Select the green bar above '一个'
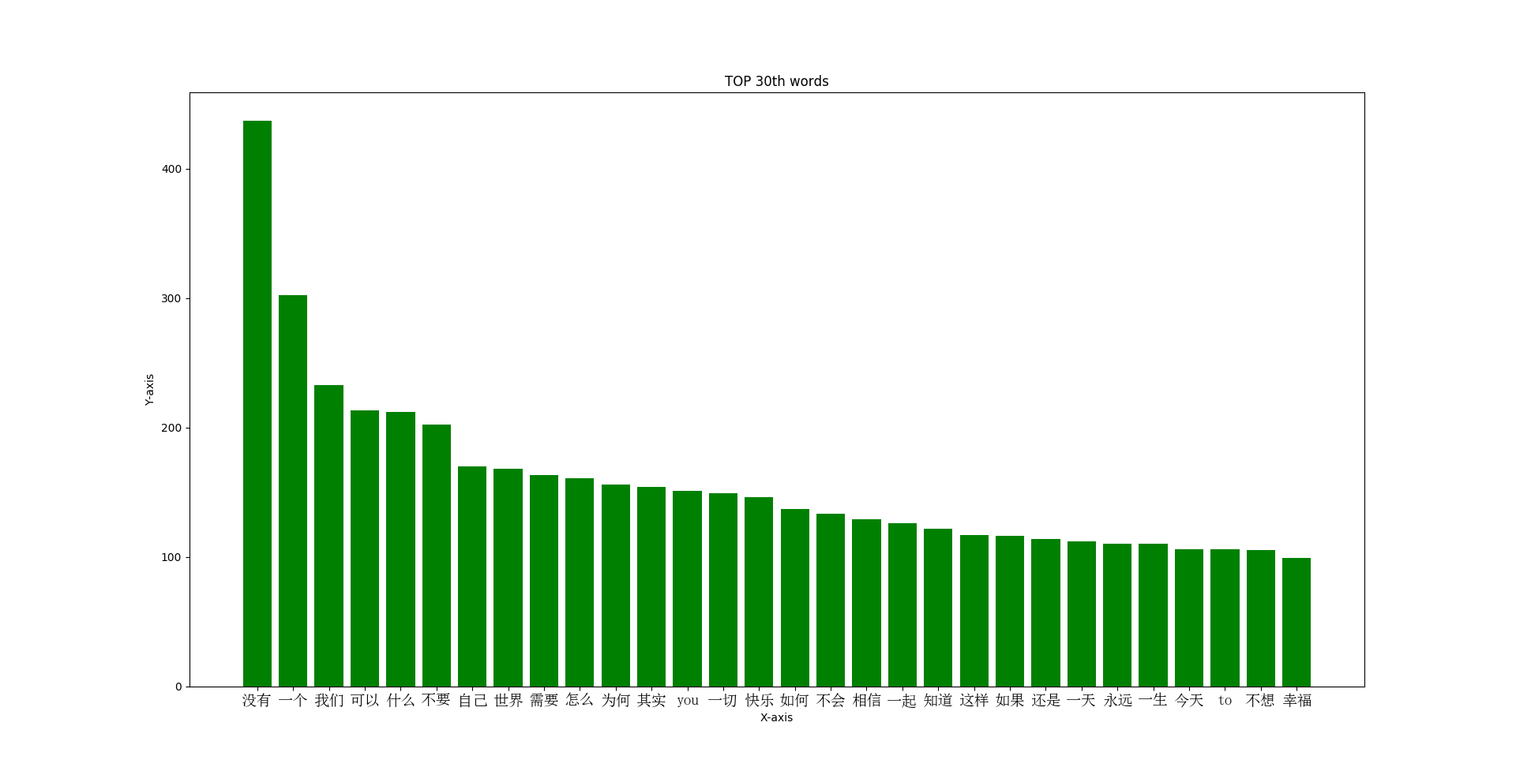 point(293,491)
